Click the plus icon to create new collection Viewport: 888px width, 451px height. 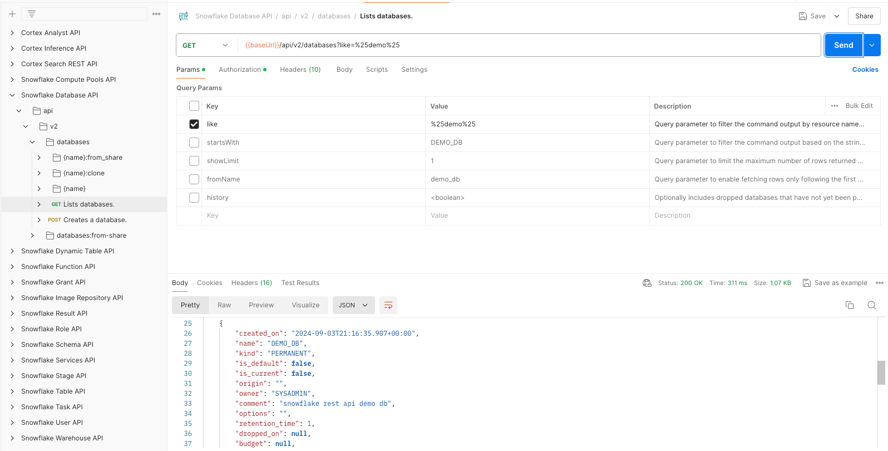pos(12,14)
